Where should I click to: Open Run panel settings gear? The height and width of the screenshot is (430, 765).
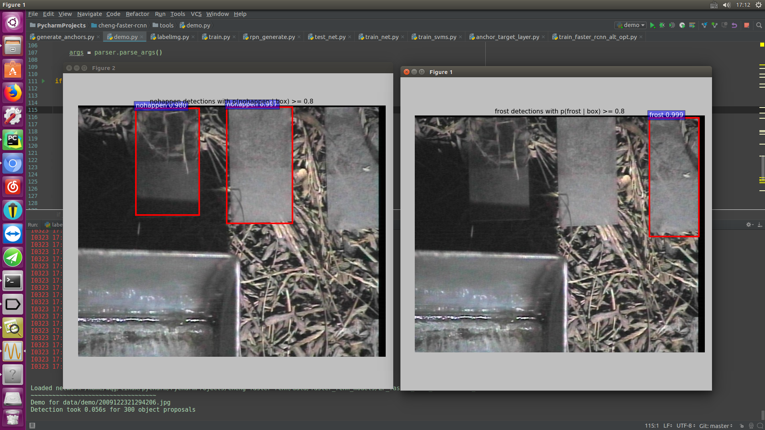tap(749, 225)
